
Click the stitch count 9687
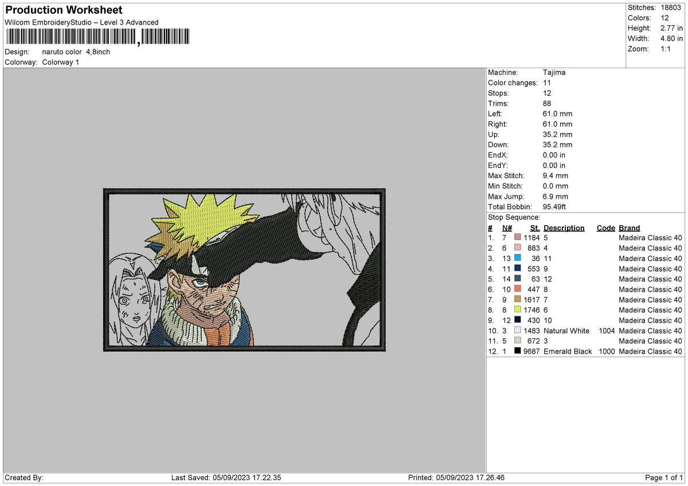click(532, 351)
